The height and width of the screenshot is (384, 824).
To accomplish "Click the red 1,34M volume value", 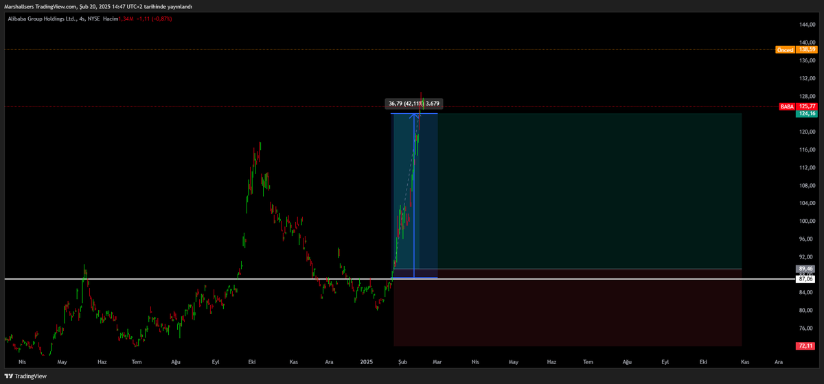I will point(126,19).
